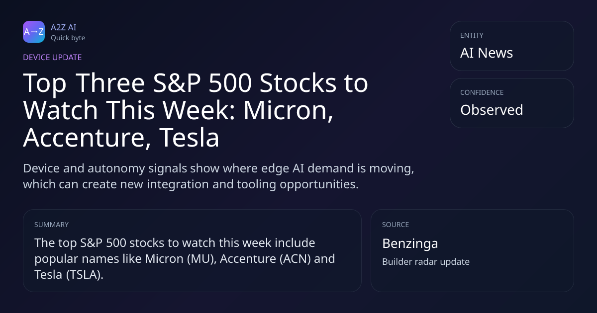Open the Benzinga source link
The height and width of the screenshot is (313, 597).
[410, 243]
